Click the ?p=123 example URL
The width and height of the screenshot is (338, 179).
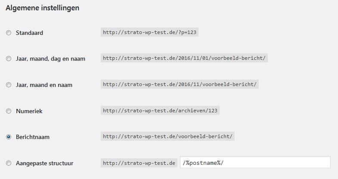(150, 32)
